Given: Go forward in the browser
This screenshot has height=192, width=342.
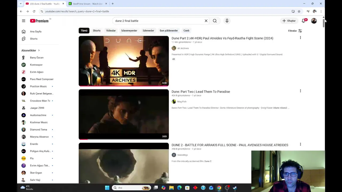Looking at the screenshot, I should pos(28,11).
